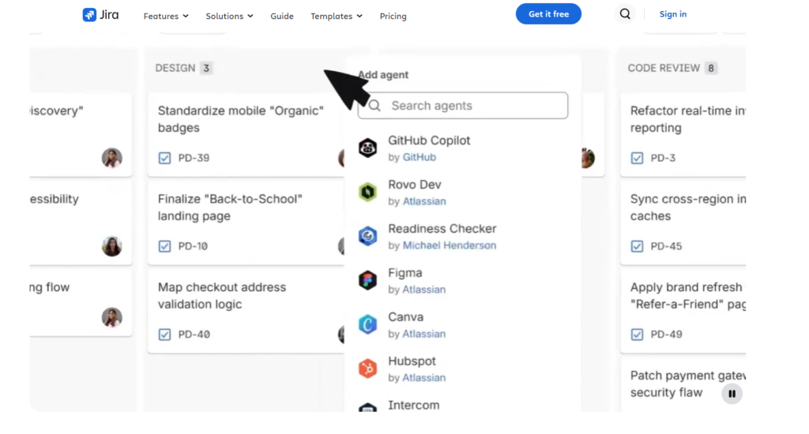This screenshot has height=434, width=809.
Task: Click the task type icon for PD-39
Action: pyautogui.click(x=164, y=158)
